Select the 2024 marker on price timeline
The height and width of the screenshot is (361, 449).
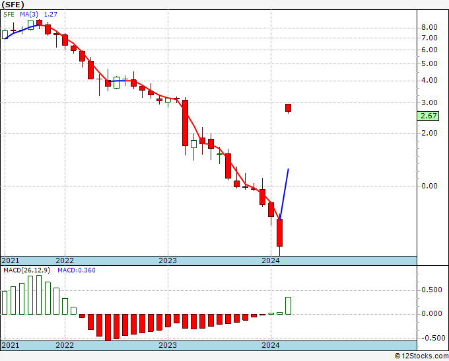(271, 261)
